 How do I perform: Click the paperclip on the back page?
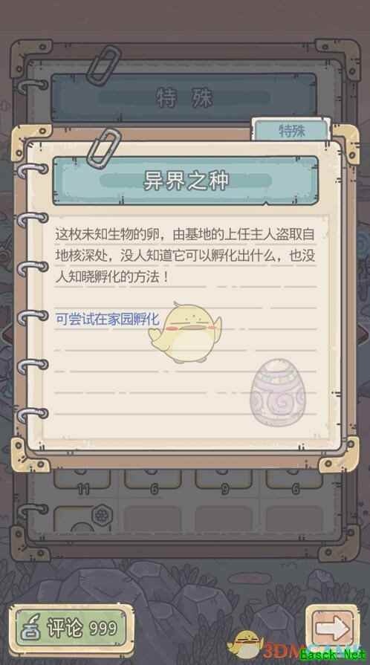104,65
